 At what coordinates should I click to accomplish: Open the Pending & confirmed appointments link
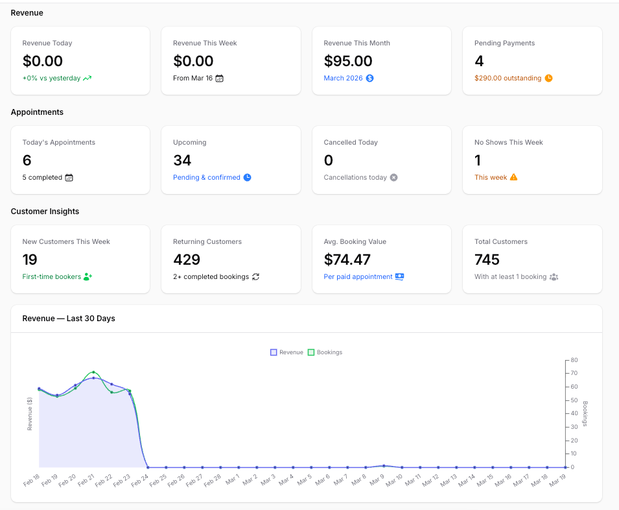[x=208, y=176]
